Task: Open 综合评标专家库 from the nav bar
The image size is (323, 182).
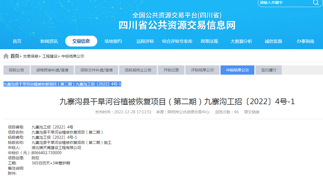Action: click(177, 41)
